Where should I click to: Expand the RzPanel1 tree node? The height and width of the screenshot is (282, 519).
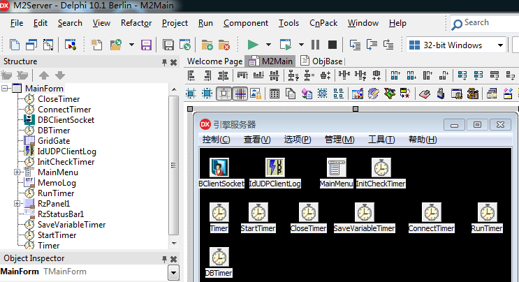(17, 203)
